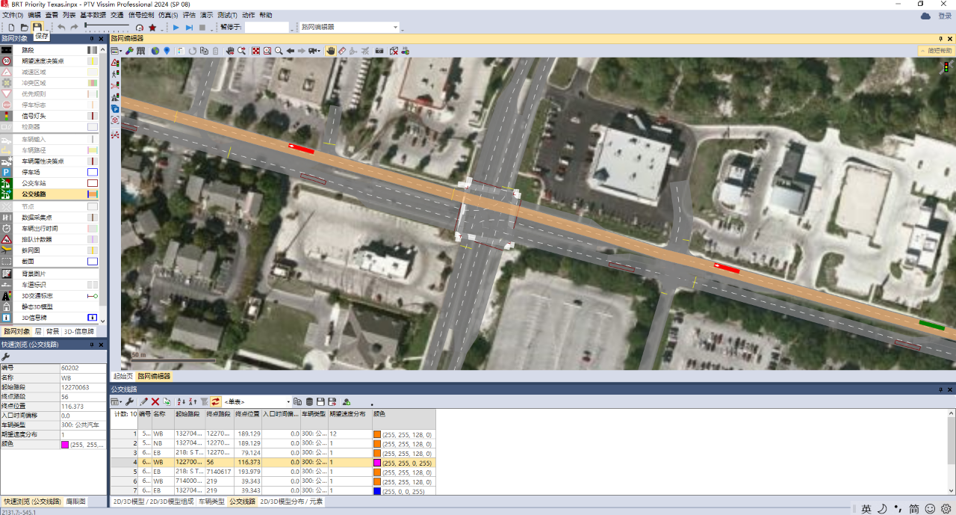
Task: Click the traffic light icon on map corner
Action: click(946, 67)
